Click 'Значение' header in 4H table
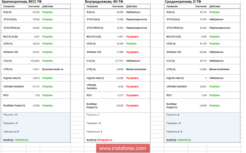Image resolution: width=246 pixels, height=153 pixels. click(x=118, y=6)
